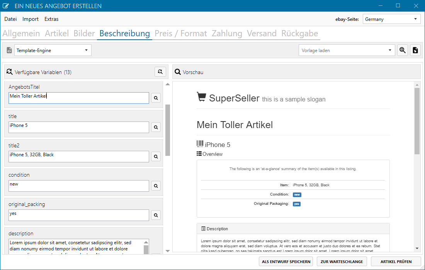The image size is (425, 270).
Task: Click ARTIKEL PRÜFEN button
Action: (396, 262)
